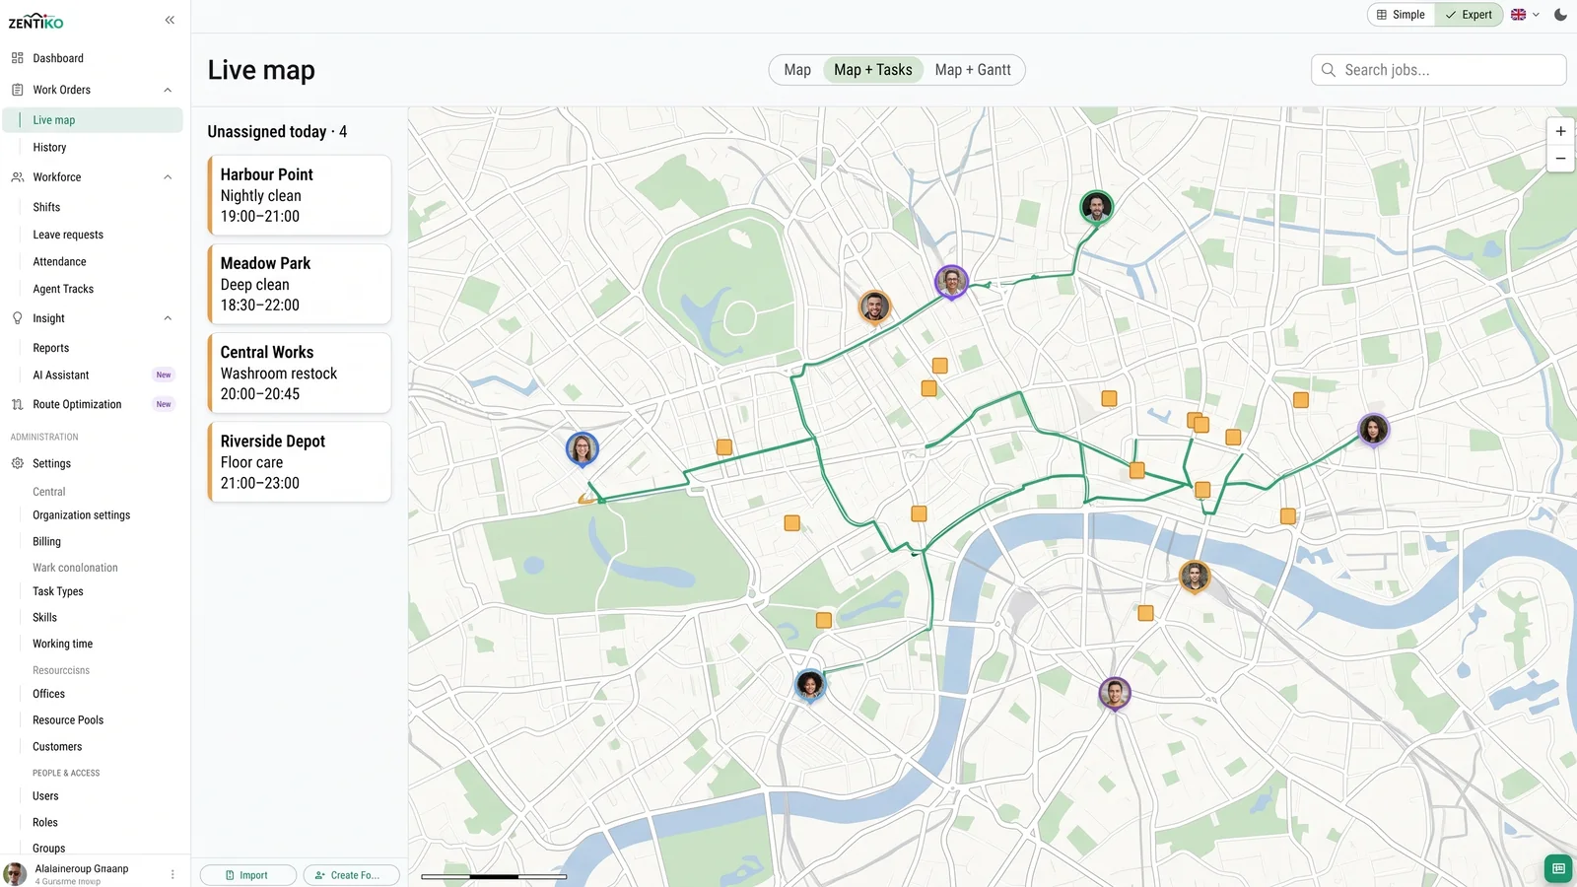Open the Leave requests page
Image resolution: width=1577 pixels, height=887 pixels.
point(68,235)
